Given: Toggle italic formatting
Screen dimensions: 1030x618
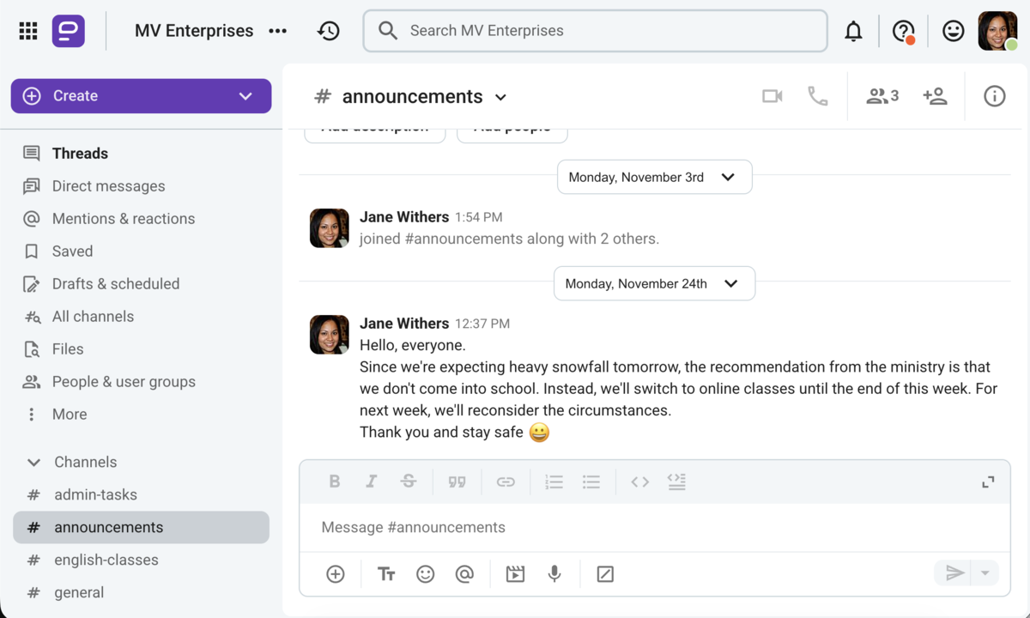Looking at the screenshot, I should point(372,482).
